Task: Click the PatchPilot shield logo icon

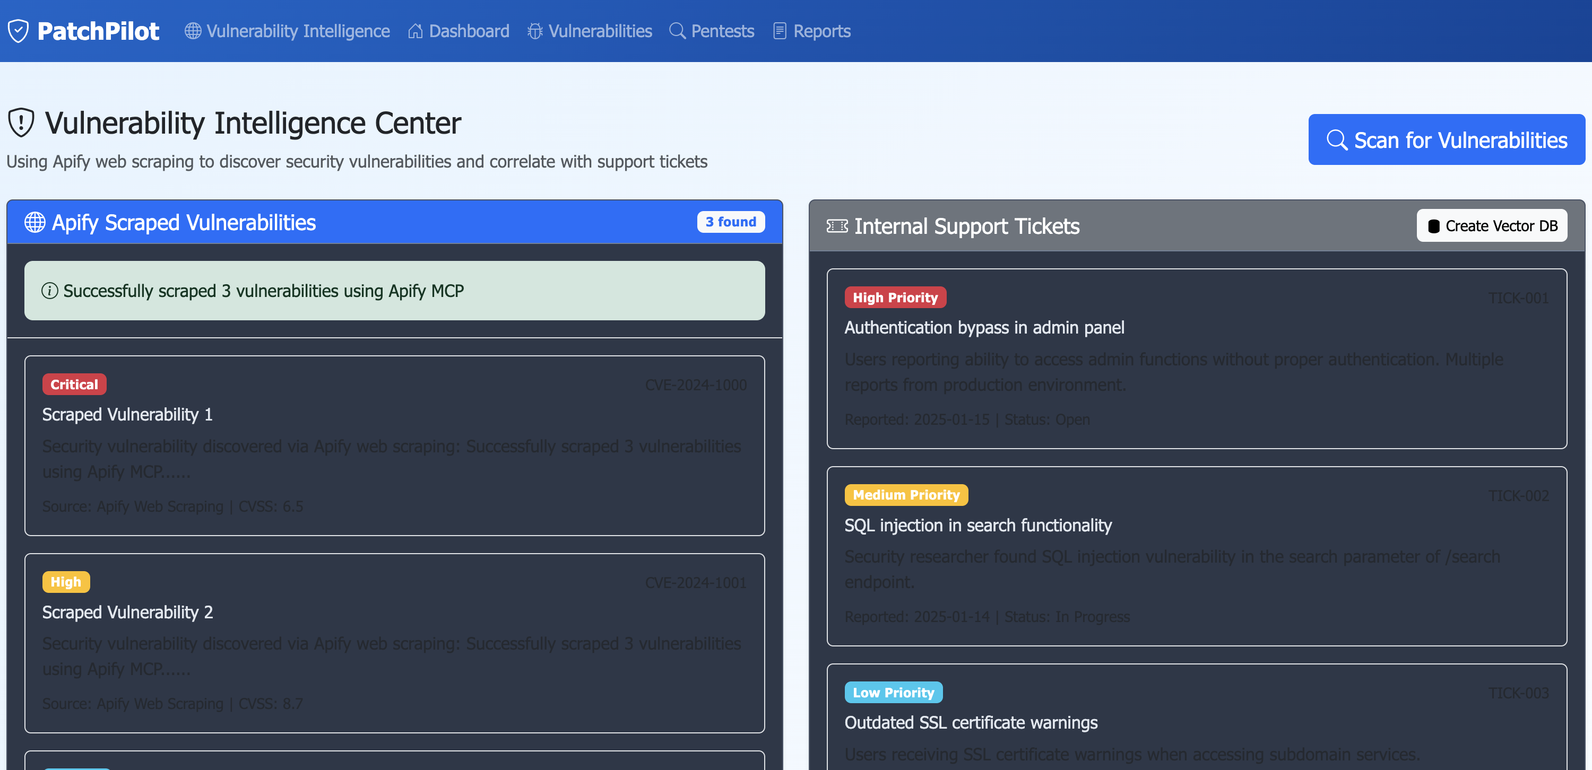Action: [x=19, y=31]
